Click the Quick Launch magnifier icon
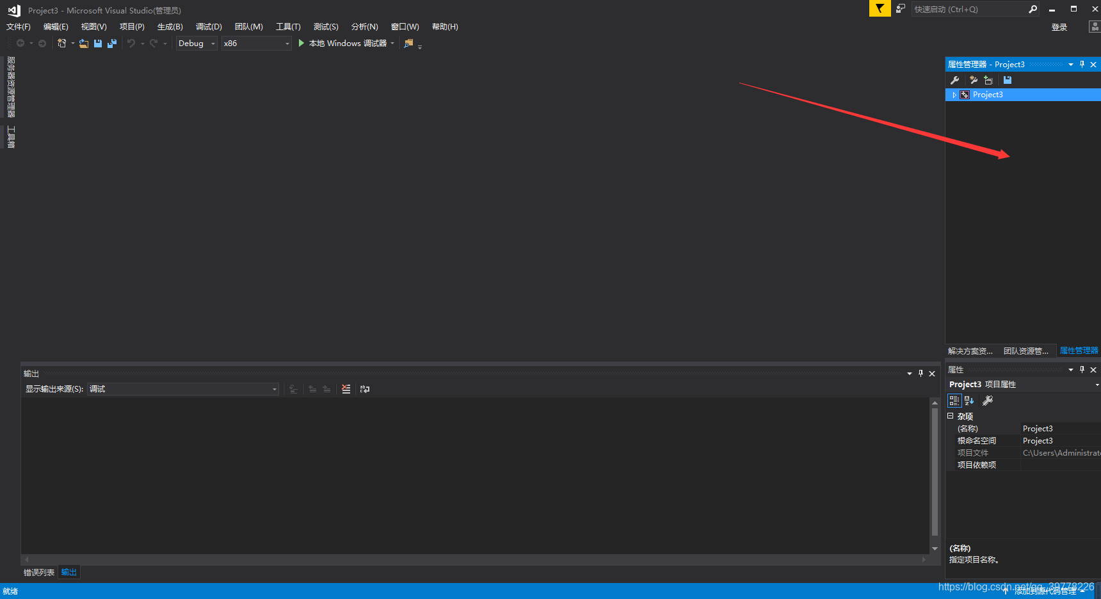Image resolution: width=1101 pixels, height=599 pixels. (1033, 9)
